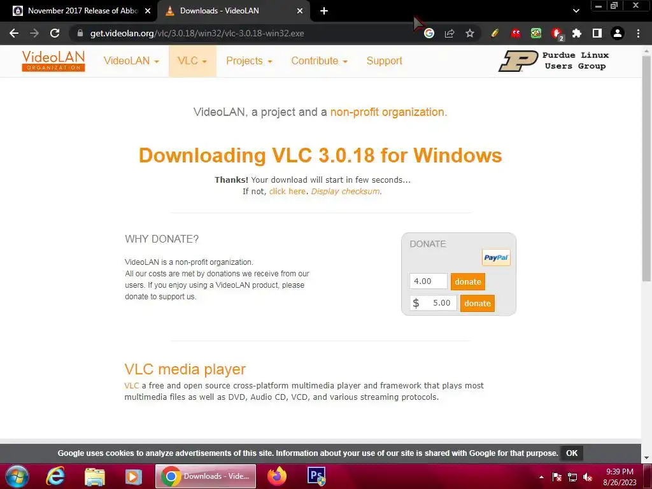Click the muted volume tray icon
This screenshot has height=489, width=652.
[588, 477]
